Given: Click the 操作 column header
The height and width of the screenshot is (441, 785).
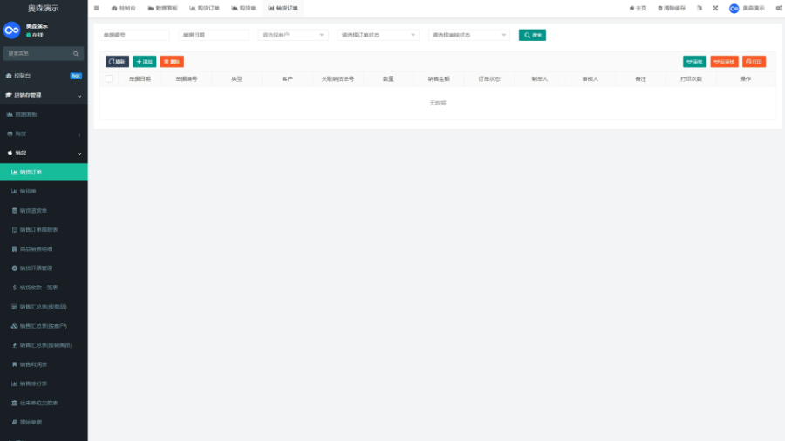Looking at the screenshot, I should click(746, 79).
